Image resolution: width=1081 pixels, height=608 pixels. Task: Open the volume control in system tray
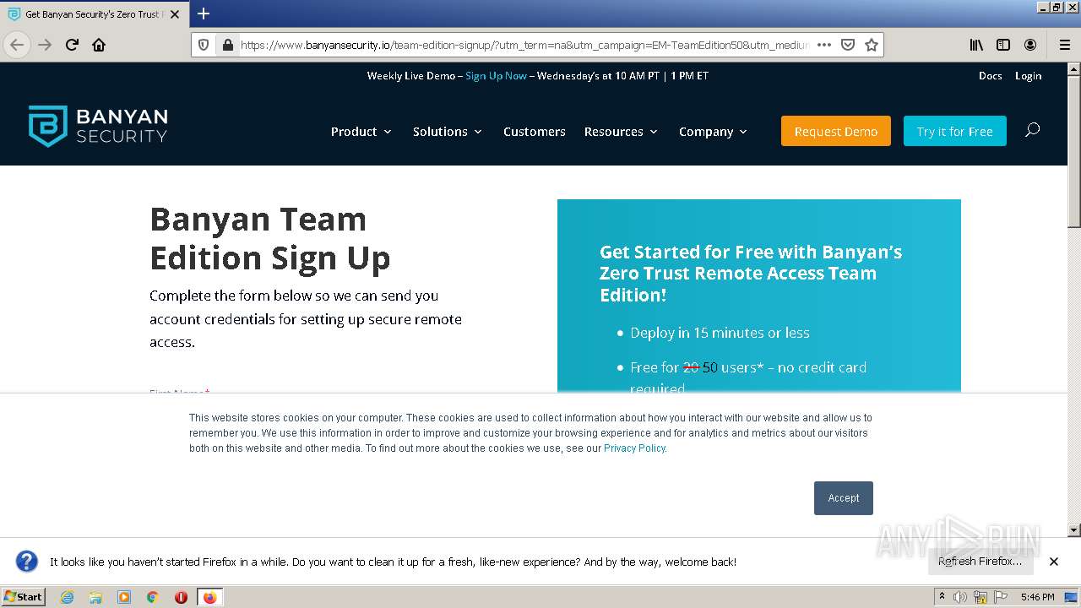point(960,597)
